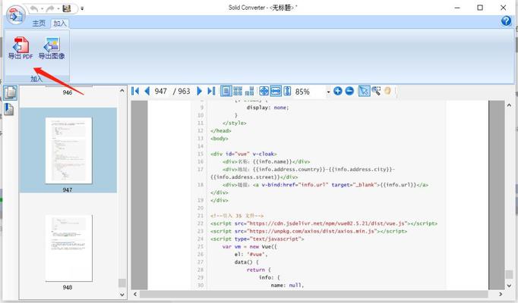Open the quick access toolbar customize arrow
Viewport: 518px width, 303px height.
(x=82, y=9)
